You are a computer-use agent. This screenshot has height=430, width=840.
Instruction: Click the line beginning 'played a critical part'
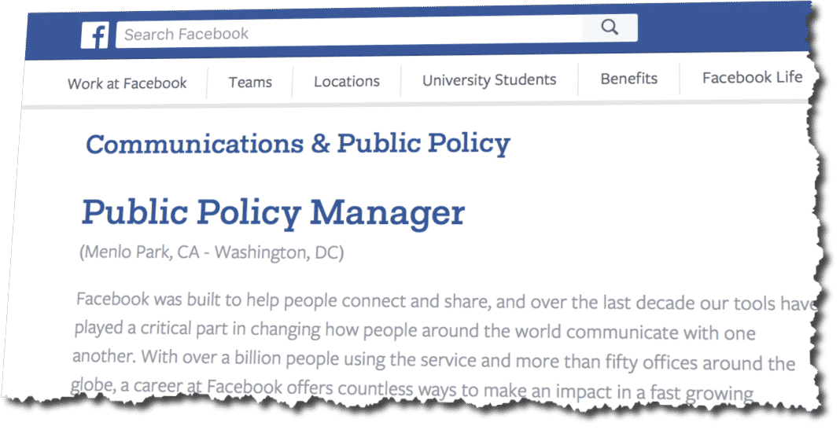414,331
